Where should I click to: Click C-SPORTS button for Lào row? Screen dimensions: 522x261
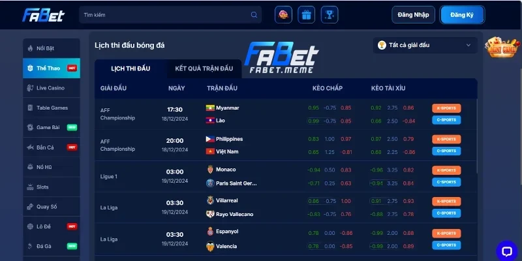pyautogui.click(x=446, y=120)
